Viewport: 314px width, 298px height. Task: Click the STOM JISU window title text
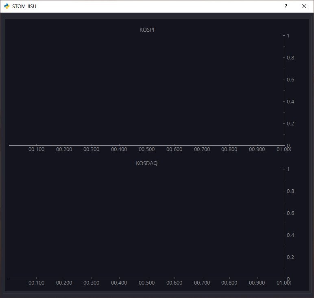point(24,7)
